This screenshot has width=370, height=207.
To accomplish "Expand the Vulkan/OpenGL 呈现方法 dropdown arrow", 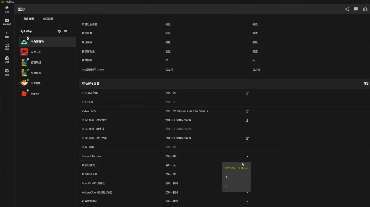I will click(x=247, y=192).
